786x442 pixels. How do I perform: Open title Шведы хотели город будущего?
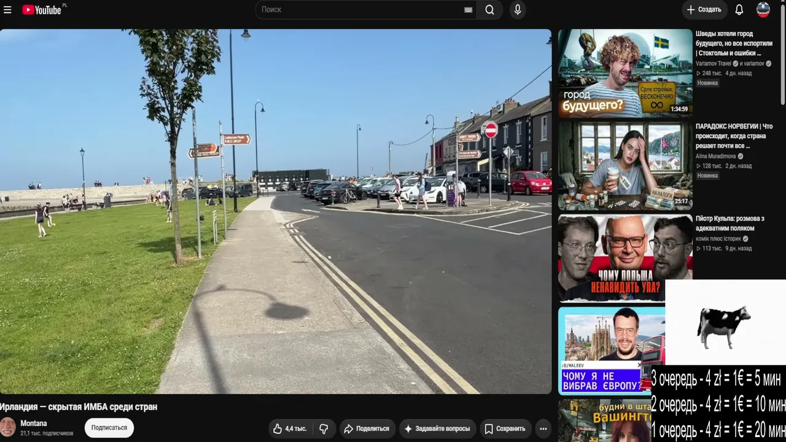734,44
